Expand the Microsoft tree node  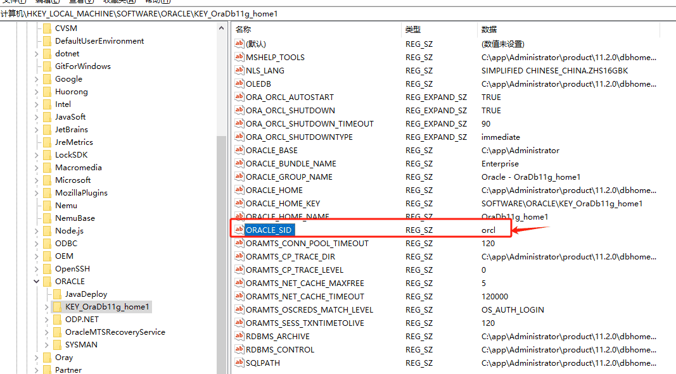[x=36, y=180]
